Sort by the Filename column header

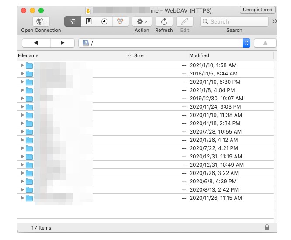click(72, 55)
